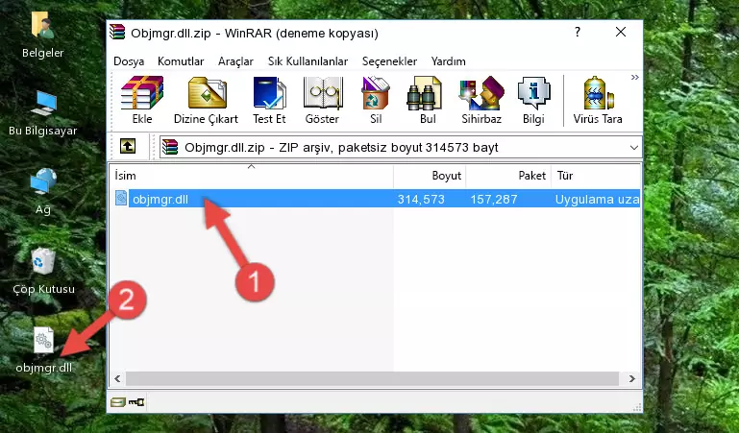Viewport: 739px width, 433px height.
Task: Select objmgr.dll file on desktop
Action: [44, 350]
